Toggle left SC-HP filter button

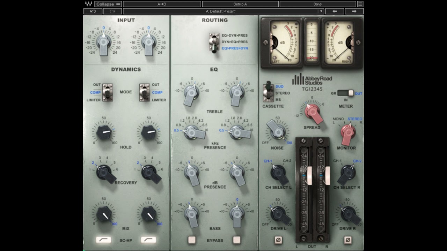point(104,240)
